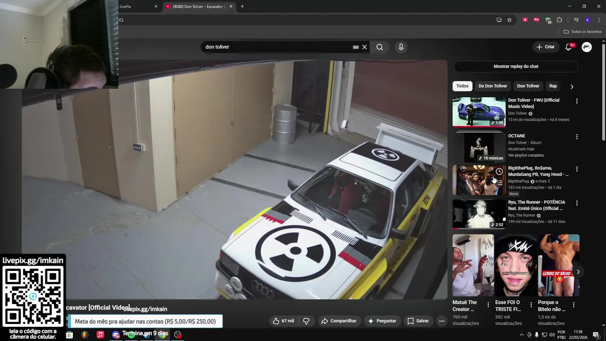The height and width of the screenshot is (341, 606).
Task: Open the YouTube notifications bell
Action: tap(569, 47)
